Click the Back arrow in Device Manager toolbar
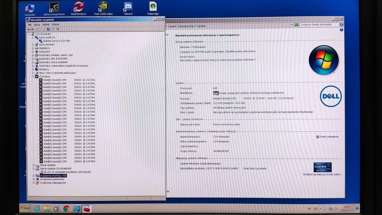 click(29, 29)
